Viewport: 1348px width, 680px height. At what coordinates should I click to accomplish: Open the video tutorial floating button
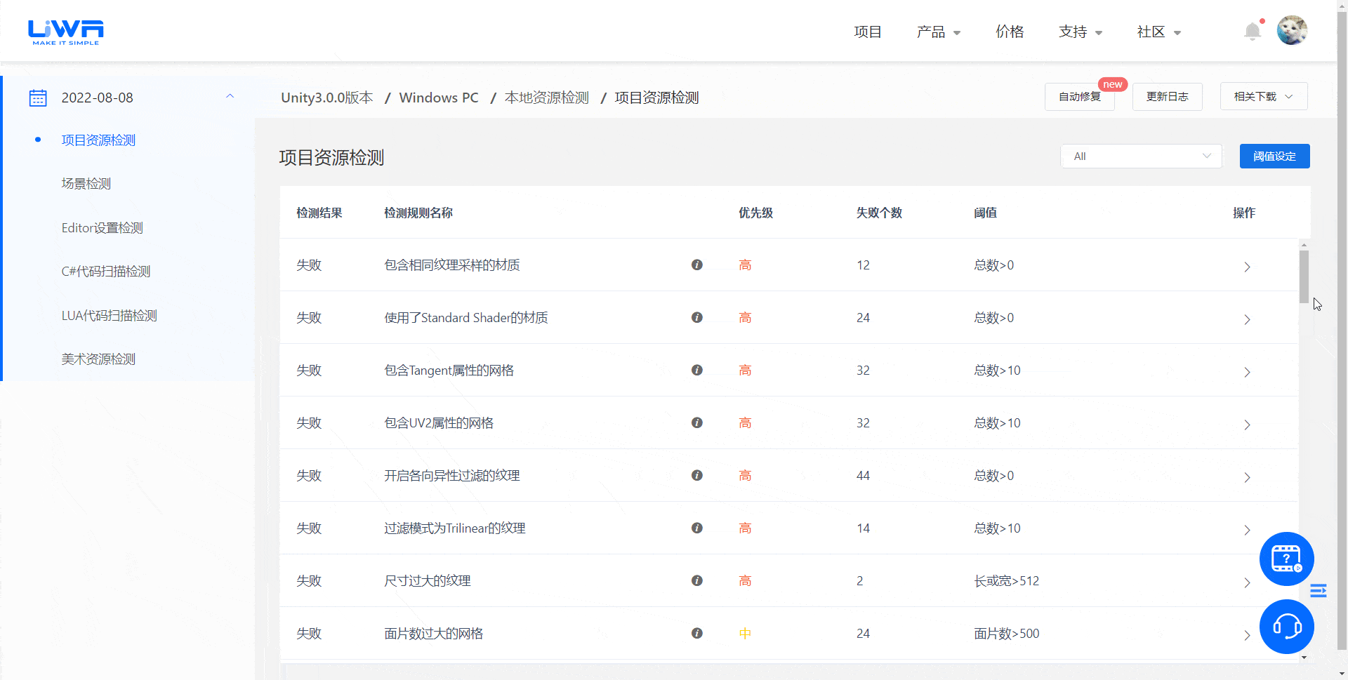point(1286,559)
